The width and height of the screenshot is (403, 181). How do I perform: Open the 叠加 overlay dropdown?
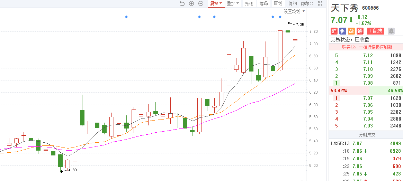(233, 3)
